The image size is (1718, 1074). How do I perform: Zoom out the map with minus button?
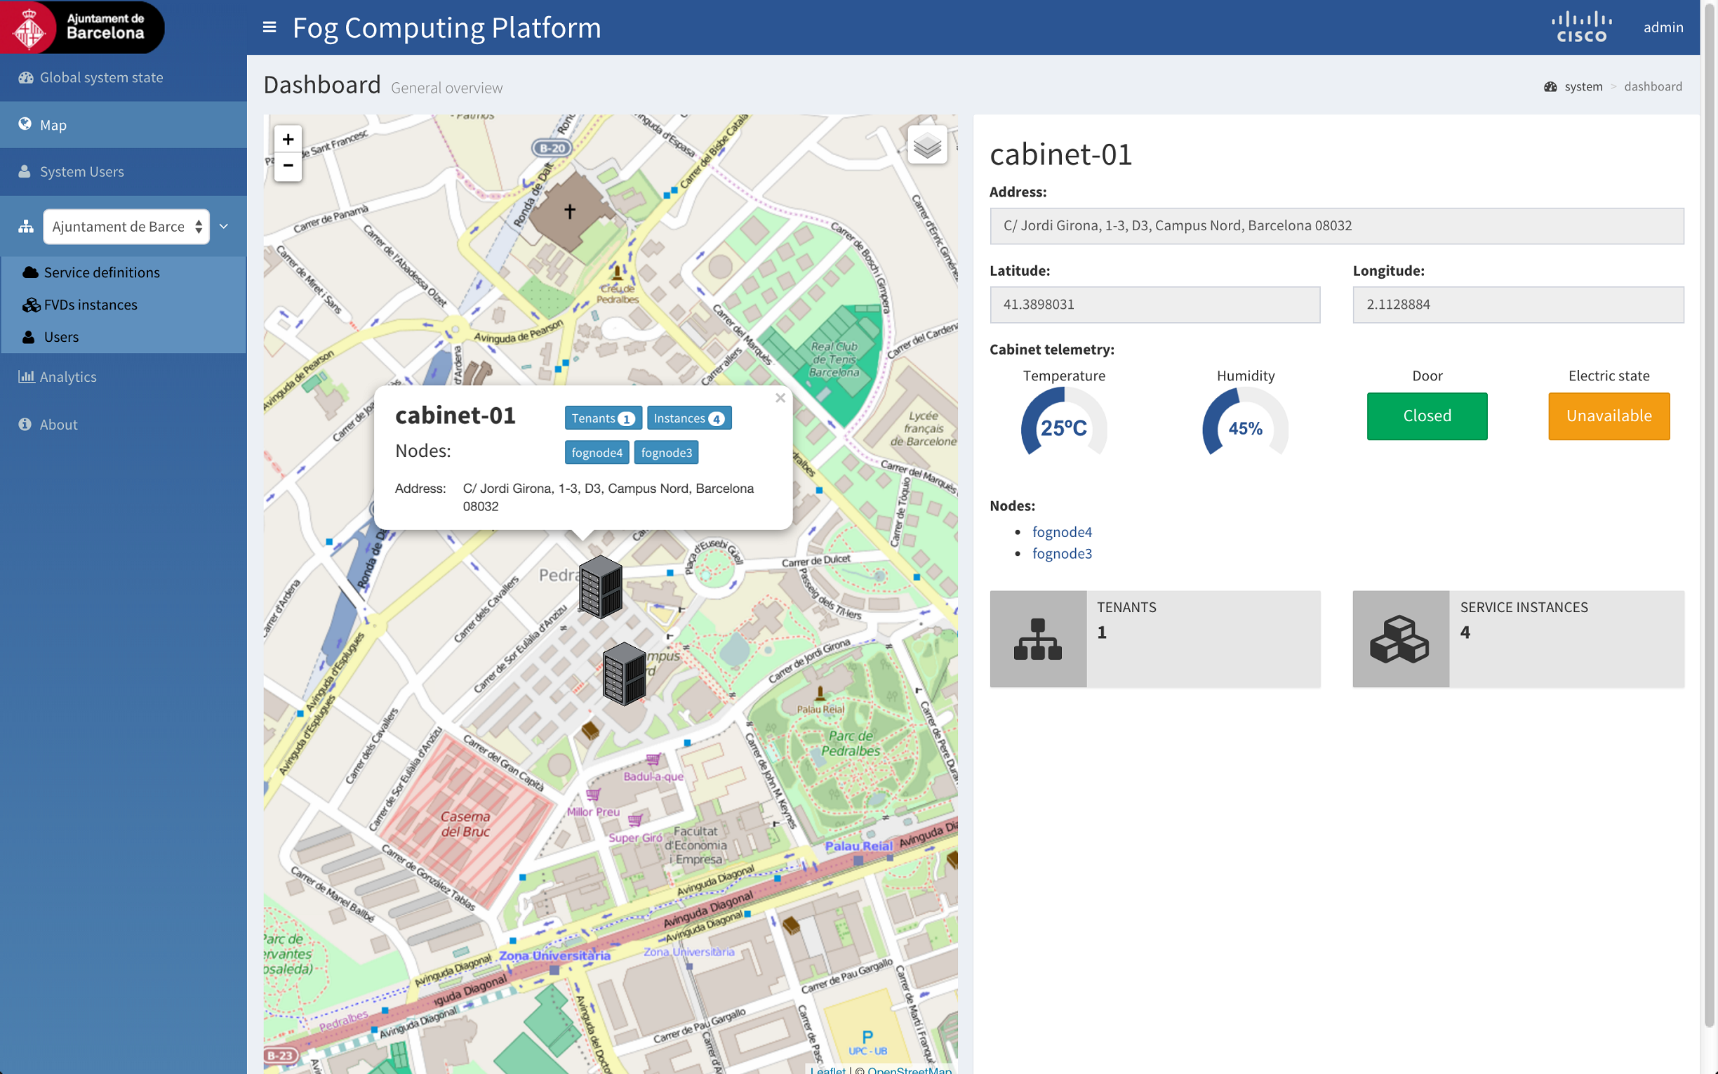[x=288, y=166]
